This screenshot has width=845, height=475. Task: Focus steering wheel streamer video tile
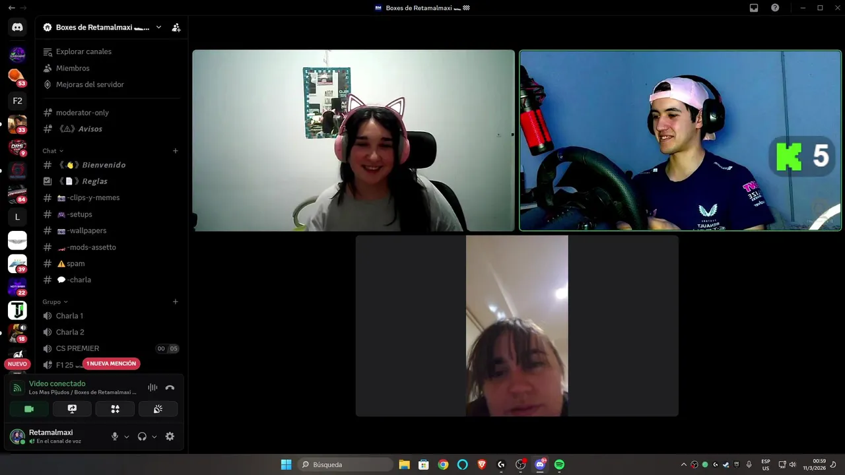pyautogui.click(x=681, y=141)
